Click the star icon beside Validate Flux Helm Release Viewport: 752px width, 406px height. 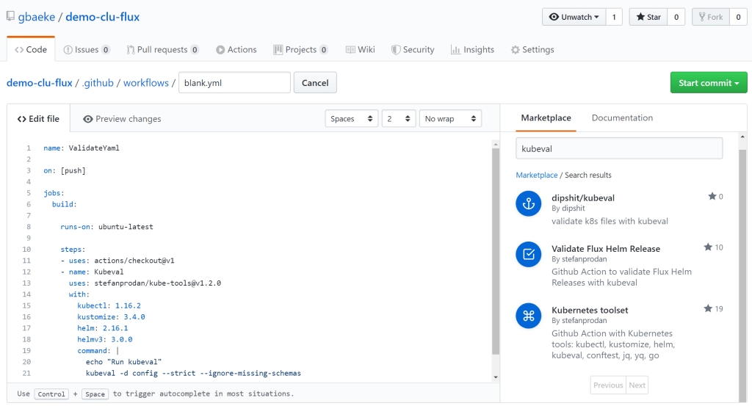[708, 247]
